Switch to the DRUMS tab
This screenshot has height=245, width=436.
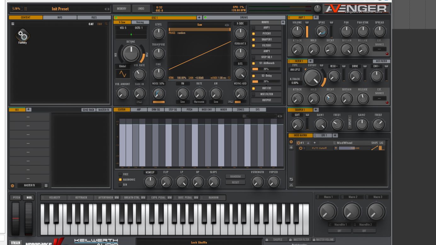pos(244,18)
